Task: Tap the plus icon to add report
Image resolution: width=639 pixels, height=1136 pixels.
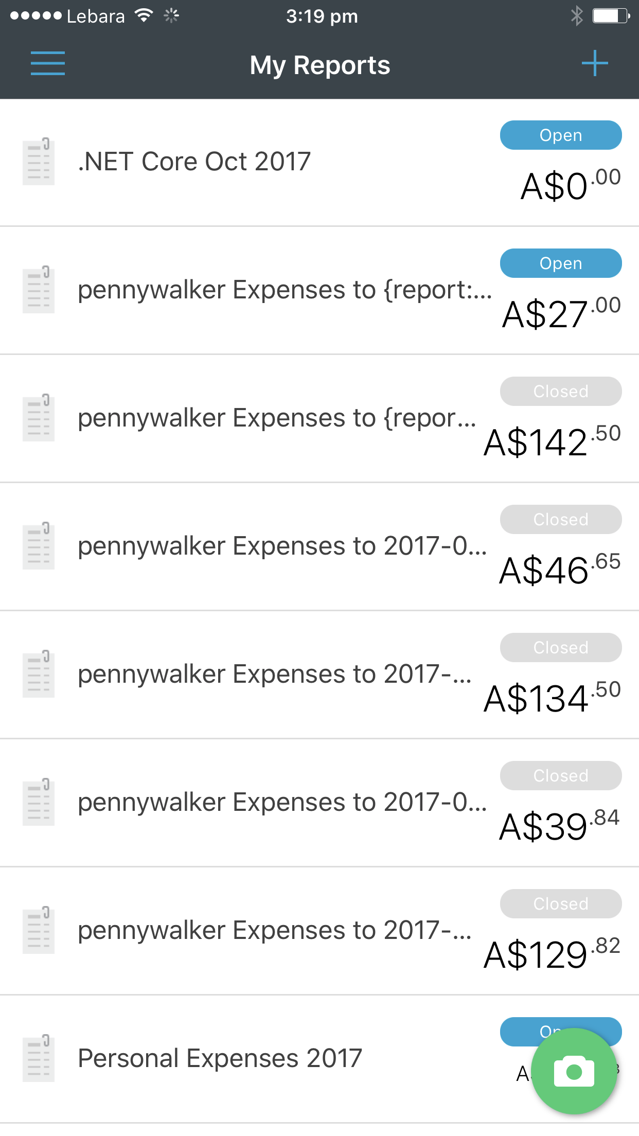Action: pyautogui.click(x=595, y=63)
